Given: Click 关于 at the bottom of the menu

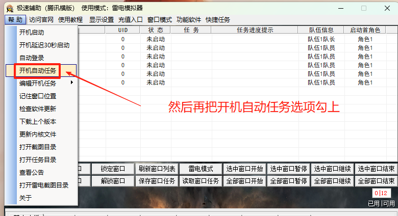Looking at the screenshot, I should [26, 198].
